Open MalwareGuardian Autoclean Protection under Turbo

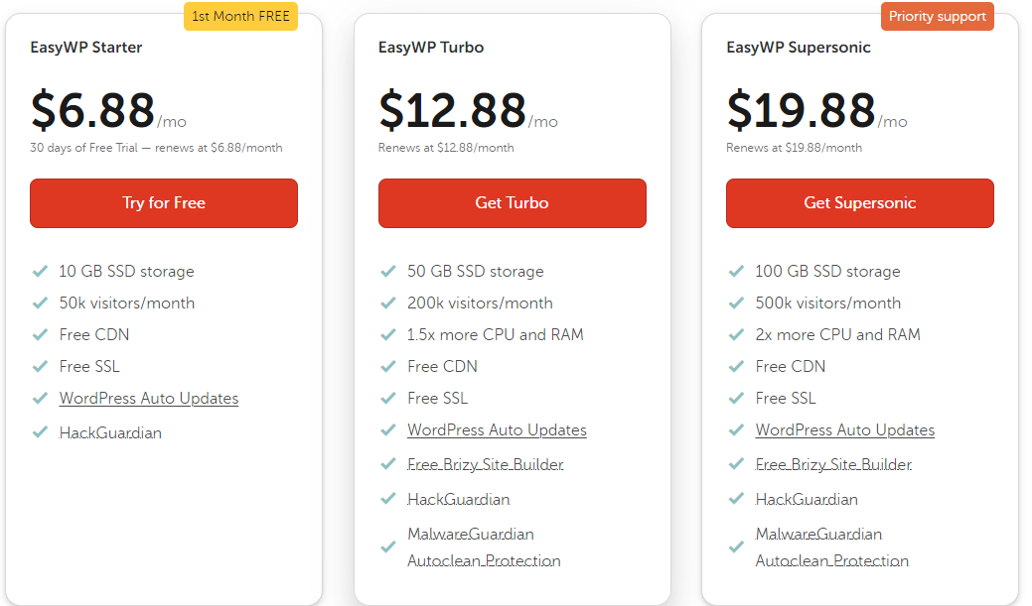(x=484, y=546)
